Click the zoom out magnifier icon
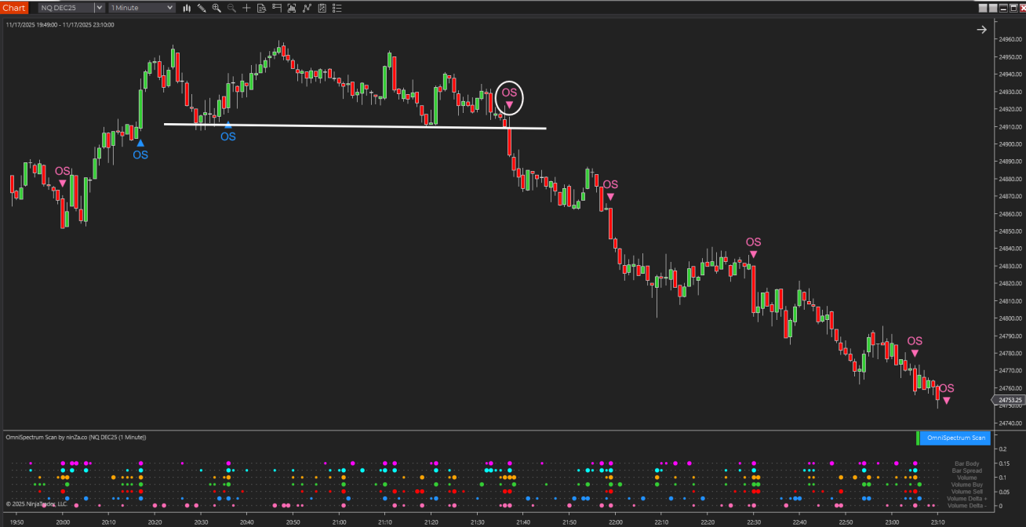Image resolution: width=1026 pixels, height=527 pixels. pyautogui.click(x=231, y=8)
